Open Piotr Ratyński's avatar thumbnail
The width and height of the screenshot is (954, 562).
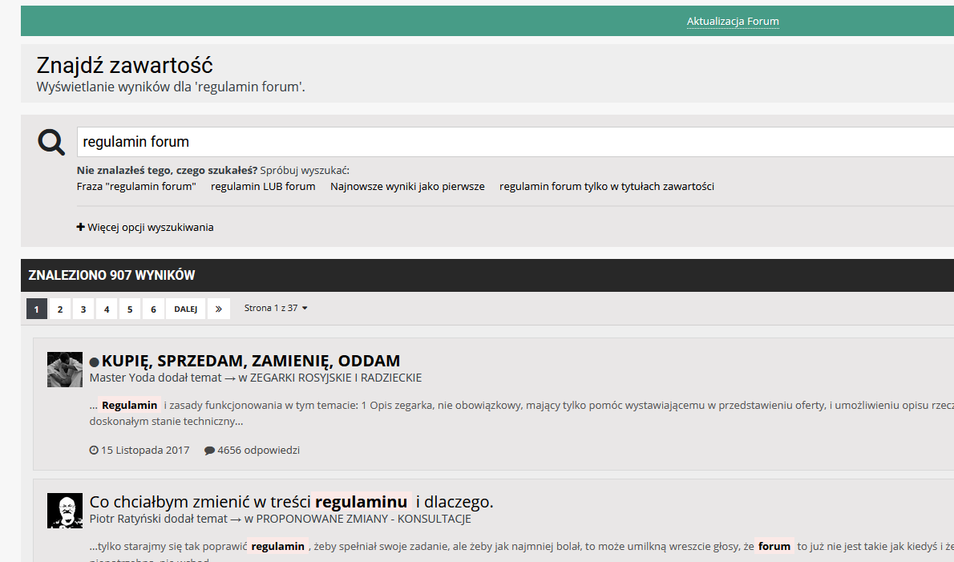pyautogui.click(x=65, y=511)
